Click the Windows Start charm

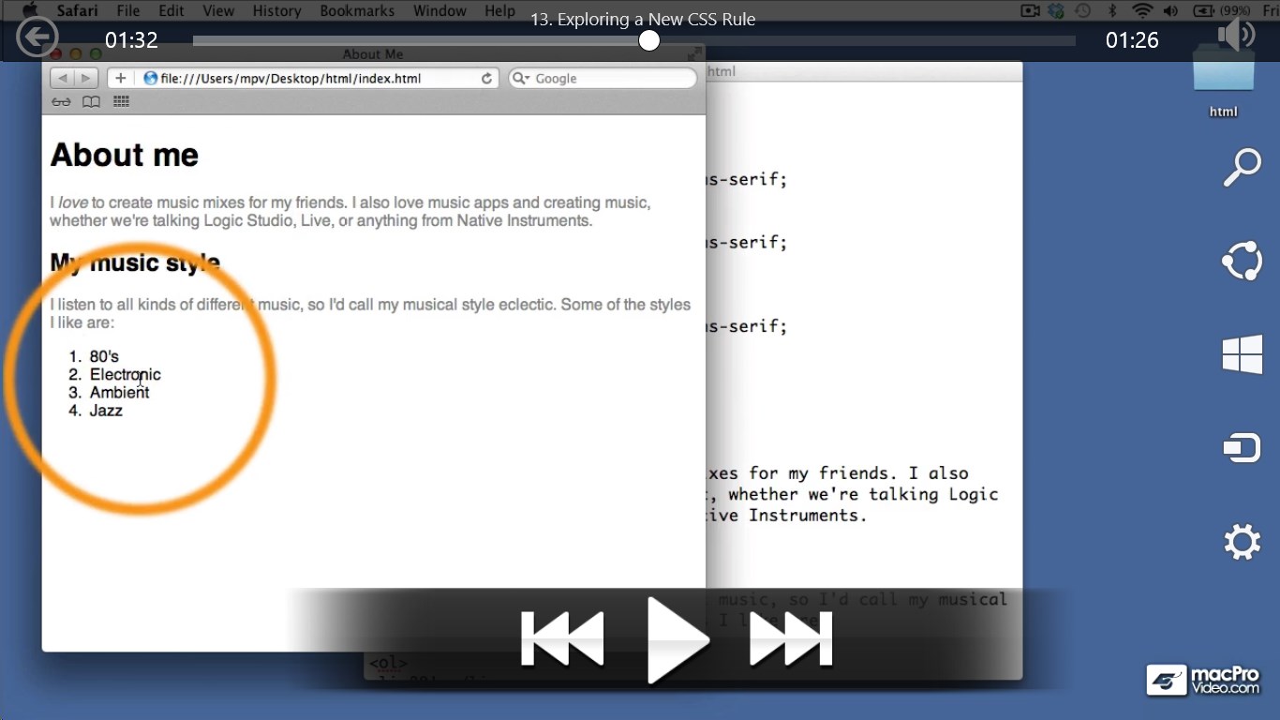(1242, 354)
